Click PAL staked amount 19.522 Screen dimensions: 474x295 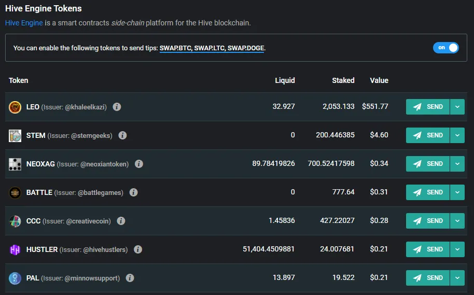click(x=343, y=277)
